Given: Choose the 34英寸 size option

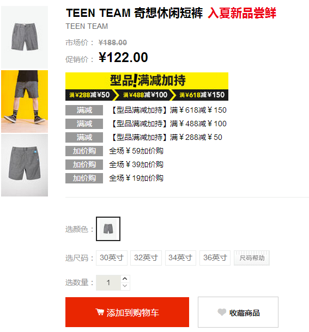Looking at the screenshot, I should (x=180, y=257).
